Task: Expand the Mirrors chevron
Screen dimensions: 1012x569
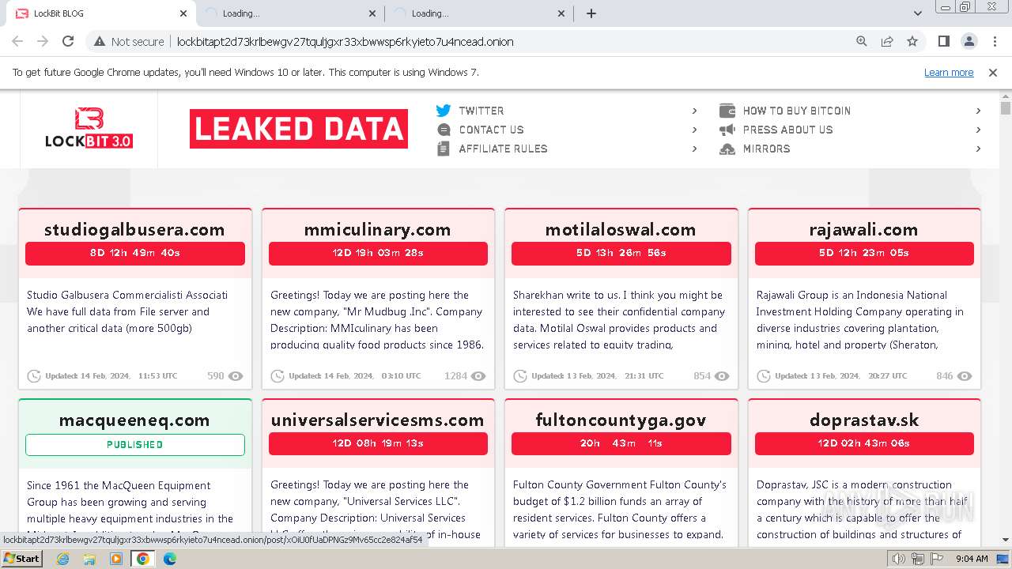Action: [978, 149]
